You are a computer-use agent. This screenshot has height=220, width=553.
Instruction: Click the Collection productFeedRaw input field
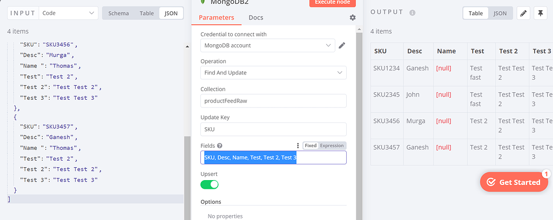273,101
